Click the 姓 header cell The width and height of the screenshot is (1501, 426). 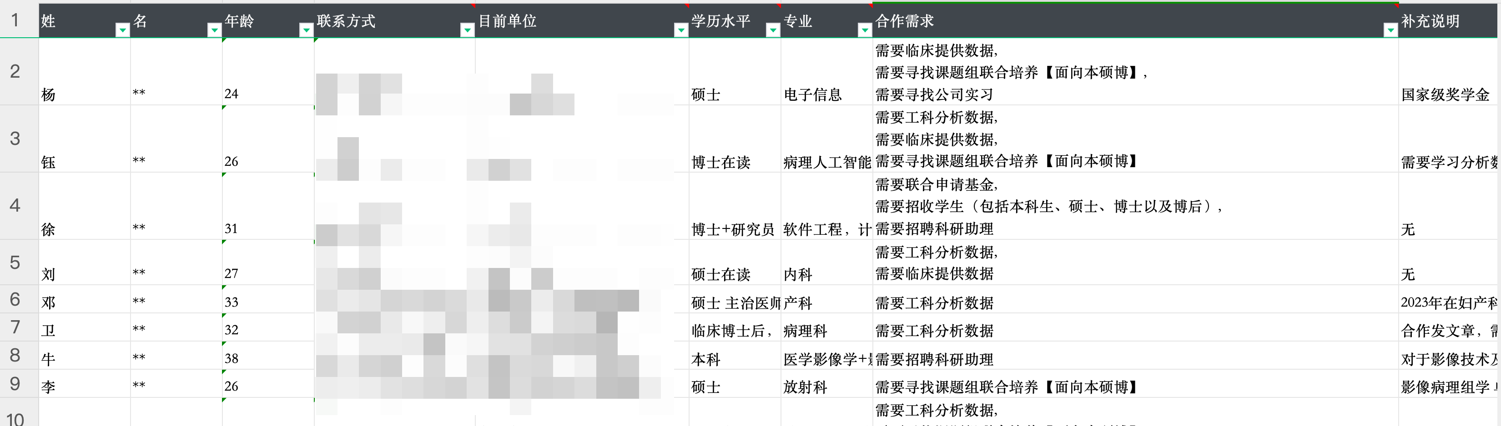coord(85,21)
